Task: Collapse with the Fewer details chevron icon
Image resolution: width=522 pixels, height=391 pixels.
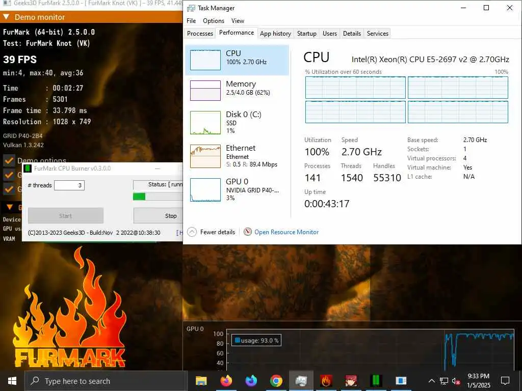Action: pyautogui.click(x=192, y=232)
